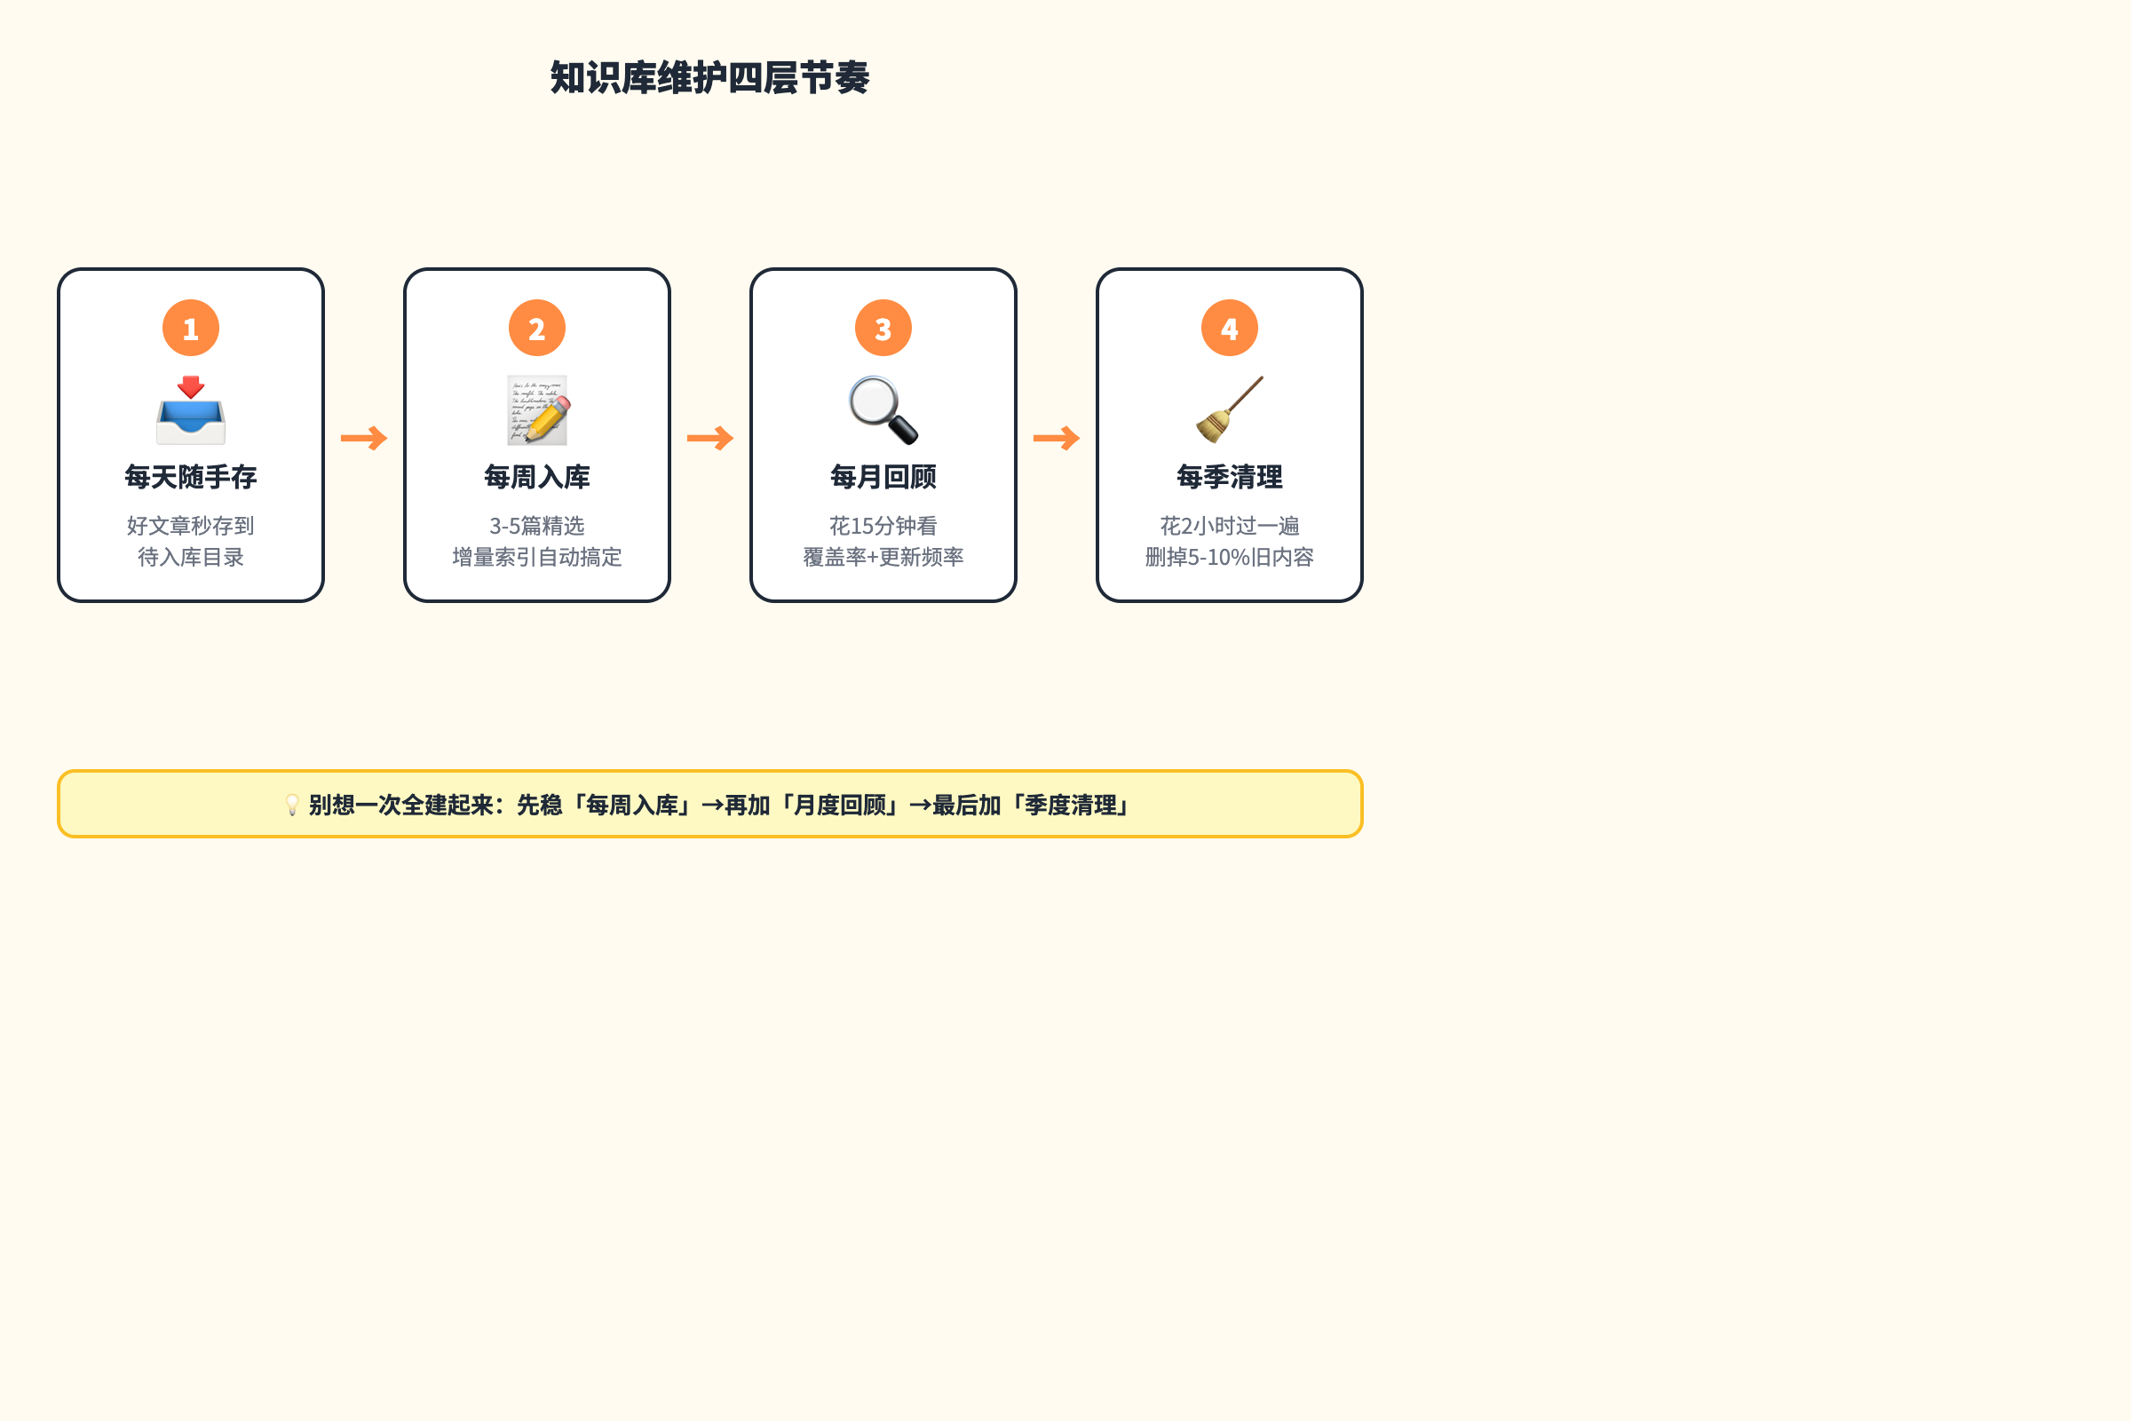Click the orange step number 3 badge
The image size is (2131, 1421).
click(x=883, y=328)
